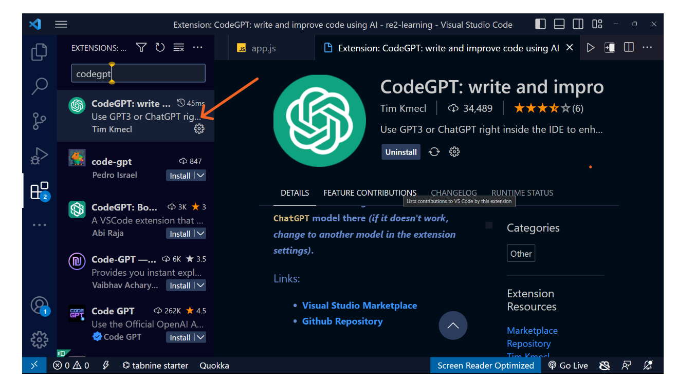Open the CHANGELOG tab
Viewport: 677px width, 381px height.
[x=454, y=193]
